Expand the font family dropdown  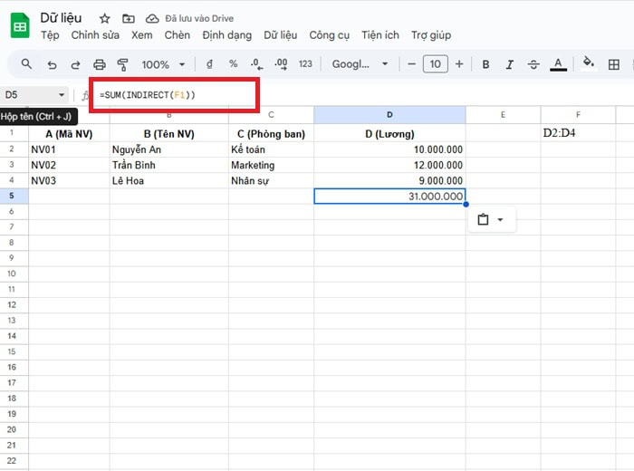pos(360,64)
